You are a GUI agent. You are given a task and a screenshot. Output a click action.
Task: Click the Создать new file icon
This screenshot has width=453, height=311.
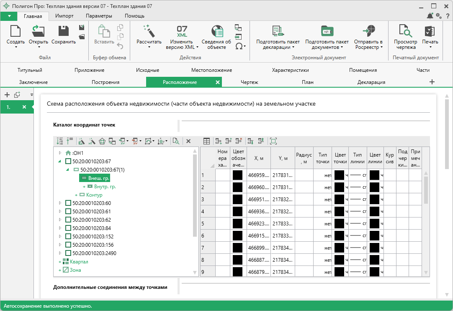point(15,31)
